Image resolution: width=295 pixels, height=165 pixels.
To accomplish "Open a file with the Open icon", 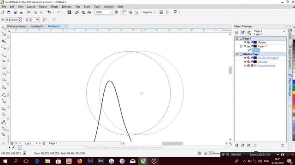I will (9, 12).
